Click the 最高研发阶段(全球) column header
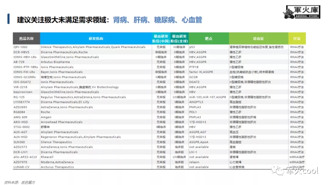 click(179, 39)
